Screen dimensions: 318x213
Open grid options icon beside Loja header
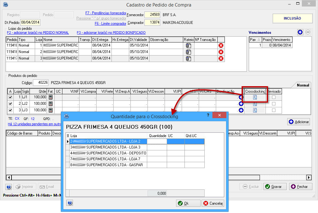(x=68, y=136)
